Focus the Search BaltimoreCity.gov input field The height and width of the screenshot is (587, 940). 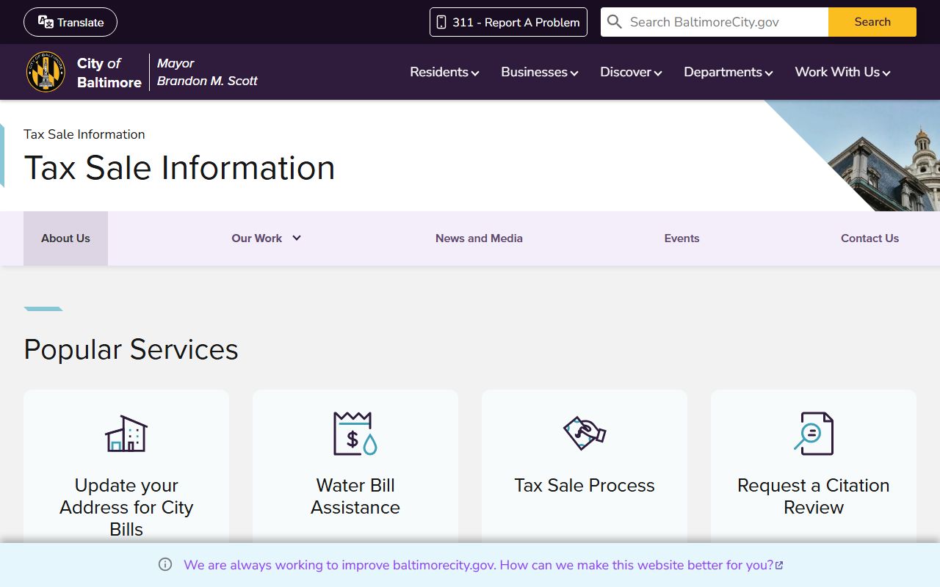[x=723, y=22]
